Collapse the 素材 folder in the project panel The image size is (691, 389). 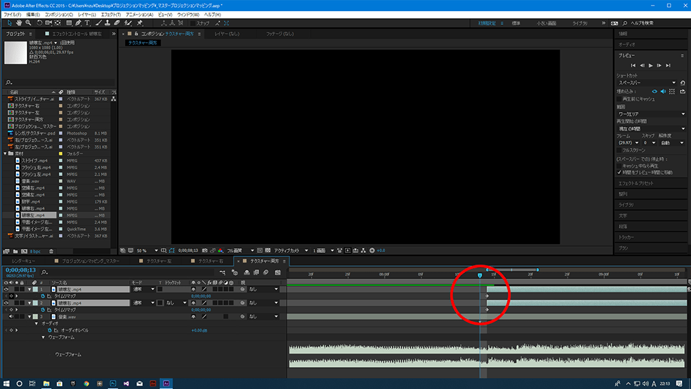[6, 153]
